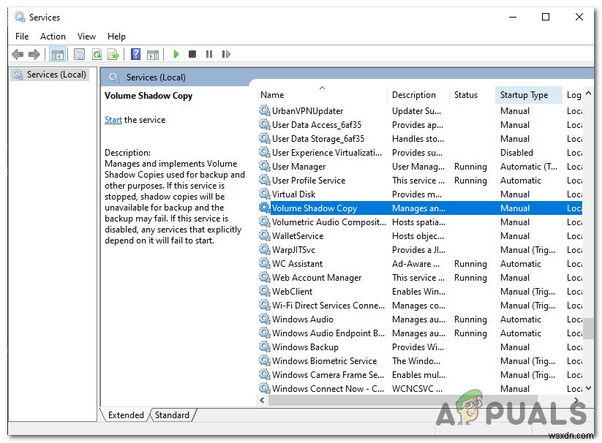
Task: Click the Forward navigation arrow
Action: pyautogui.click(x=34, y=53)
